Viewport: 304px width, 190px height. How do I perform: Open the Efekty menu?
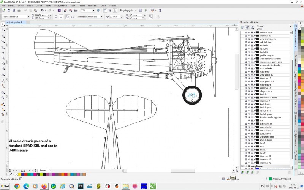point(48,6)
